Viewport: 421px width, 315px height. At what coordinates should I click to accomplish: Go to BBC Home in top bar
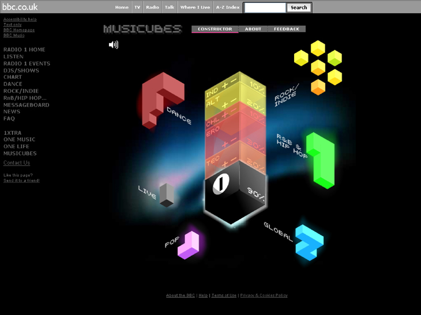click(122, 7)
